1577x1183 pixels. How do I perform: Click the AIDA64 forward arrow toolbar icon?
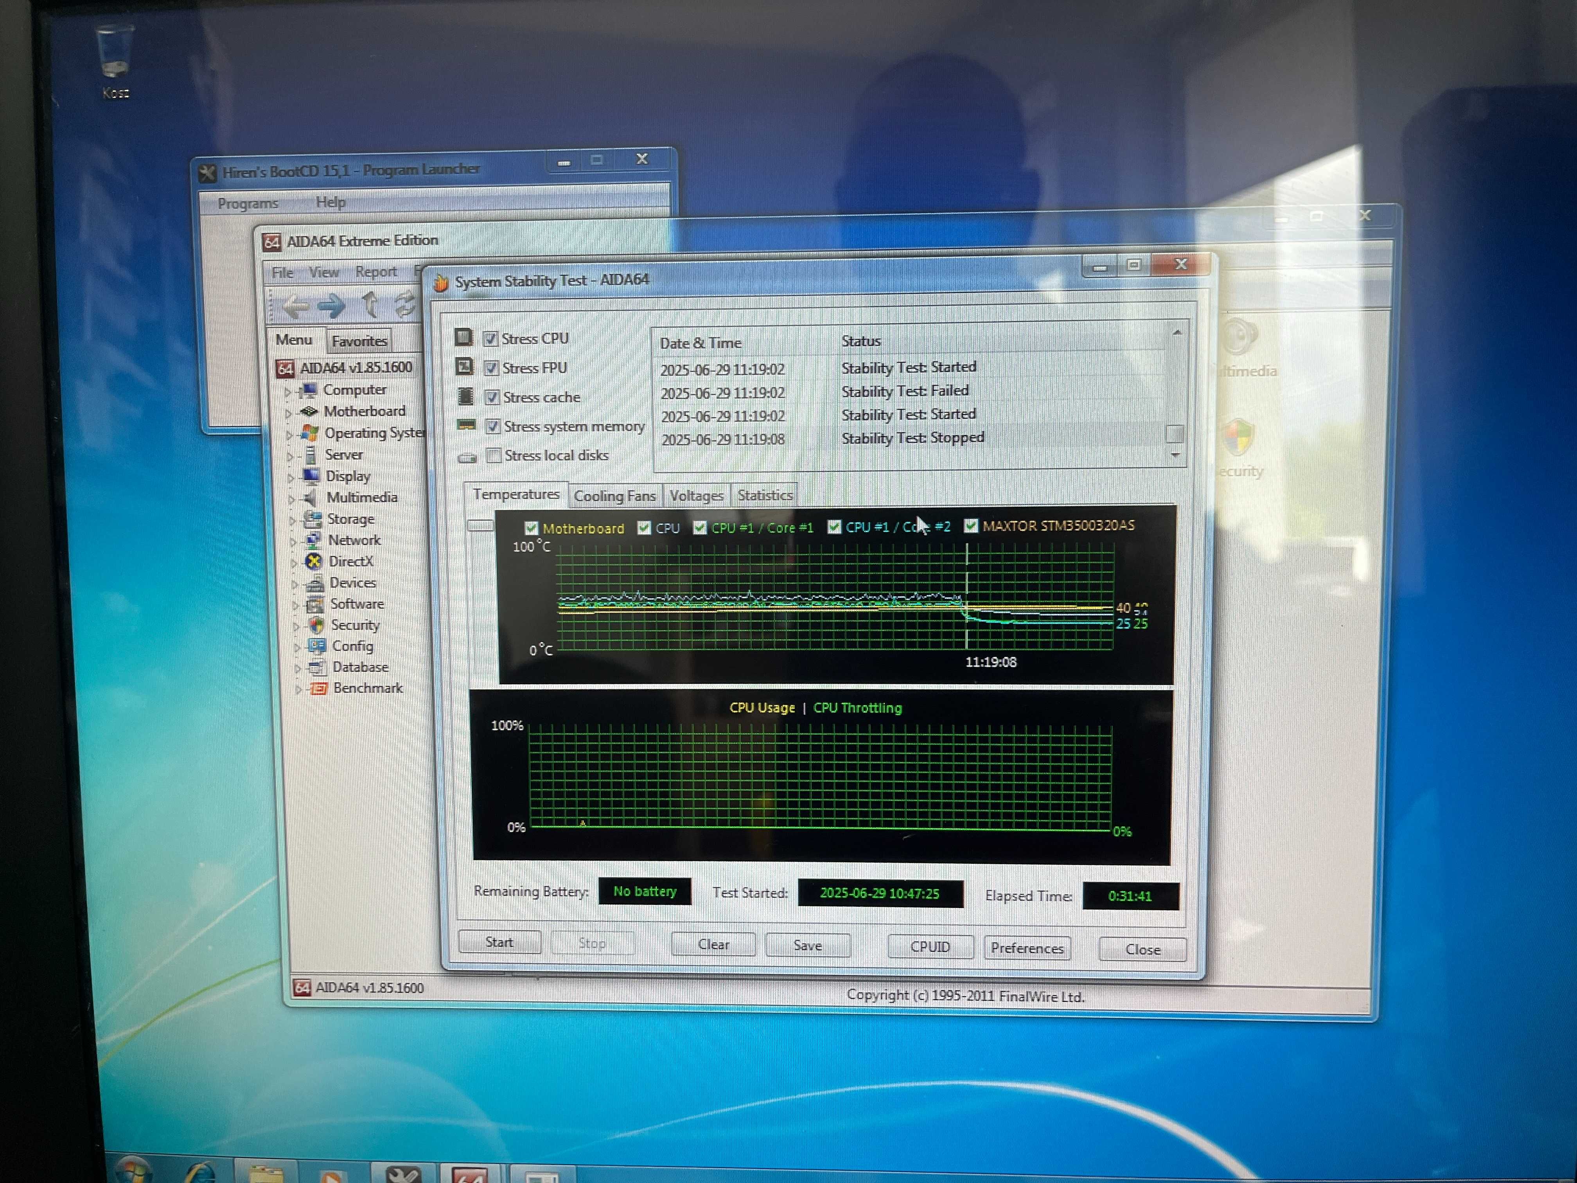pyautogui.click(x=332, y=307)
